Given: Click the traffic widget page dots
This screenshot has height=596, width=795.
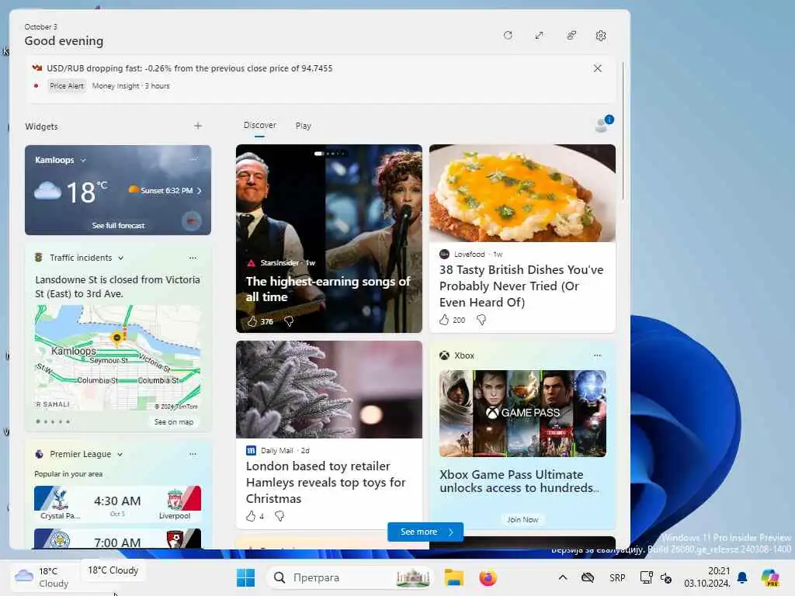Looking at the screenshot, I should pos(53,421).
